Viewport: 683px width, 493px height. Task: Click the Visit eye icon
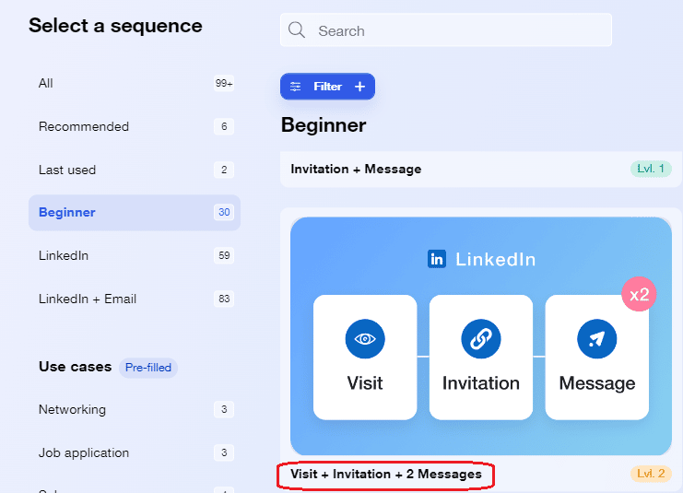[x=365, y=339]
